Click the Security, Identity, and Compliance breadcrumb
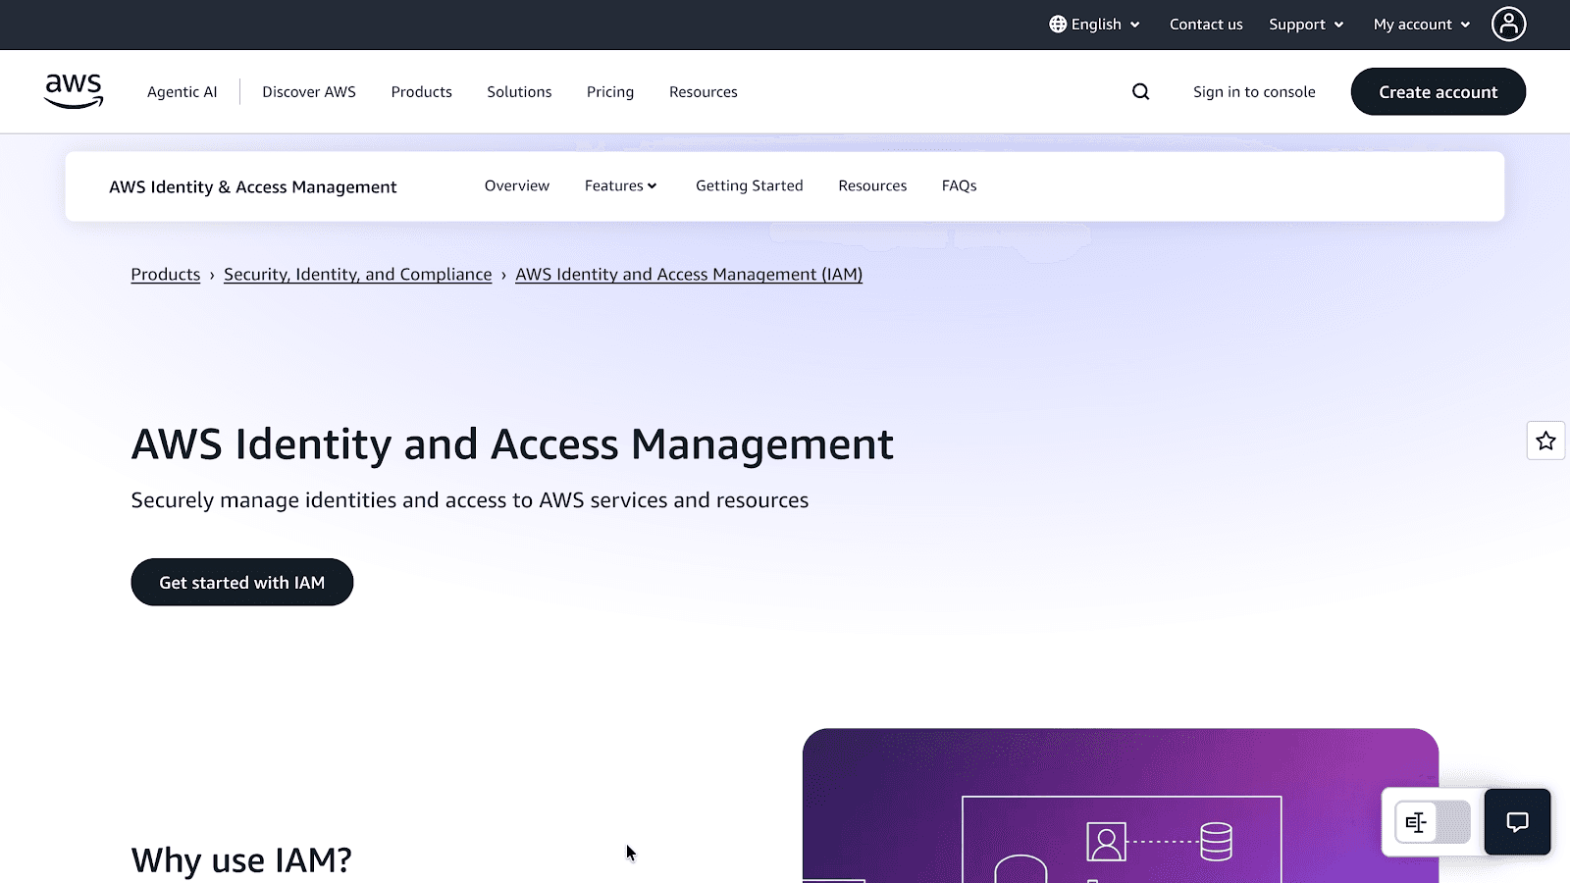The height and width of the screenshot is (883, 1570). tap(357, 274)
